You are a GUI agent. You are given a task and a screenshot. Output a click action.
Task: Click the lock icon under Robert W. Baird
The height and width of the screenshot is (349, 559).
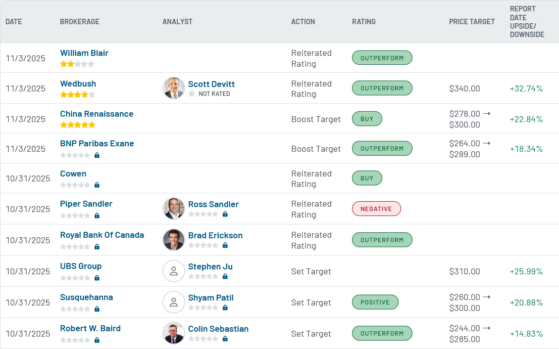tap(97, 340)
